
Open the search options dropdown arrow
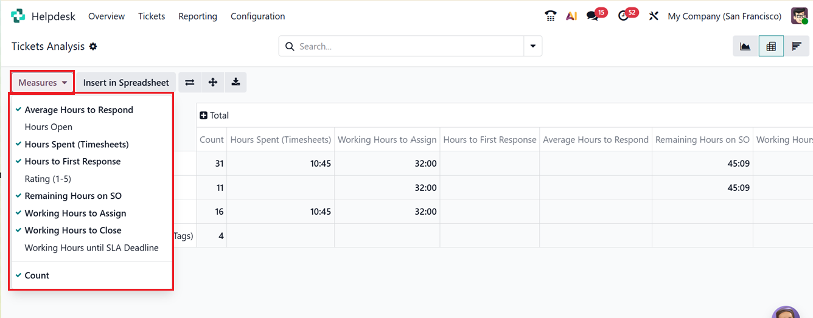pos(533,46)
